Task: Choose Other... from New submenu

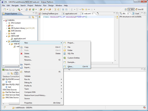Action: (77, 66)
